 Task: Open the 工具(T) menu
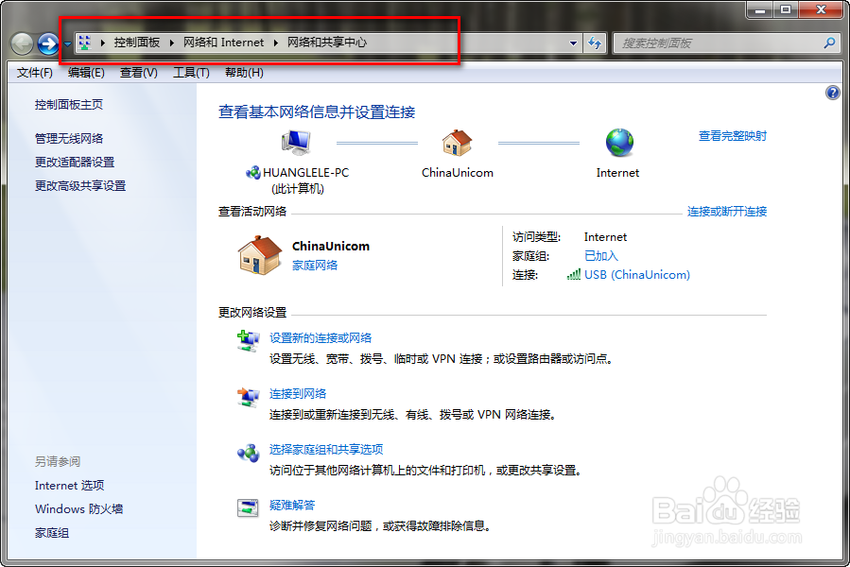point(191,73)
